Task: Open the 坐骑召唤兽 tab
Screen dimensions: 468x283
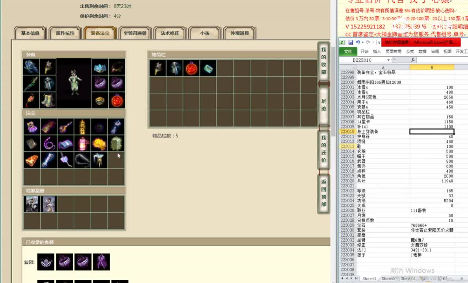Action: [x=135, y=33]
